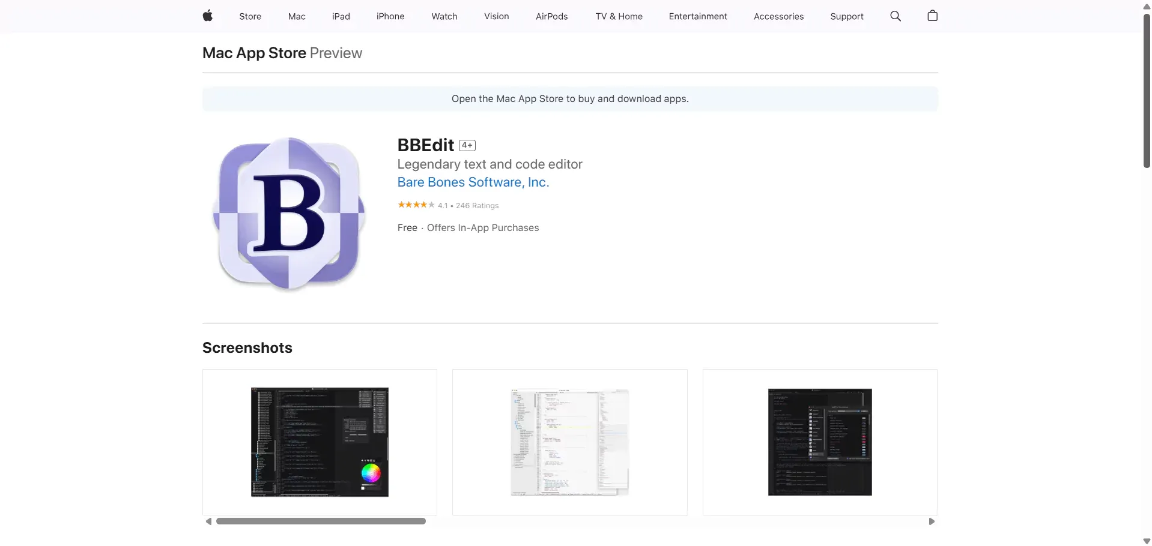Image resolution: width=1152 pixels, height=546 pixels.
Task: Click the 'Free' price label
Action: coord(407,228)
